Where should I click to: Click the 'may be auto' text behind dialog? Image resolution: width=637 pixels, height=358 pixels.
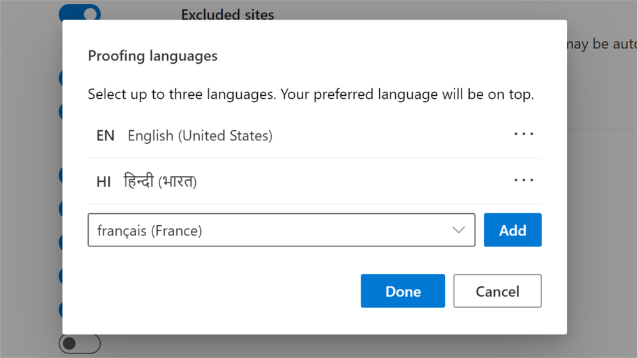click(601, 45)
